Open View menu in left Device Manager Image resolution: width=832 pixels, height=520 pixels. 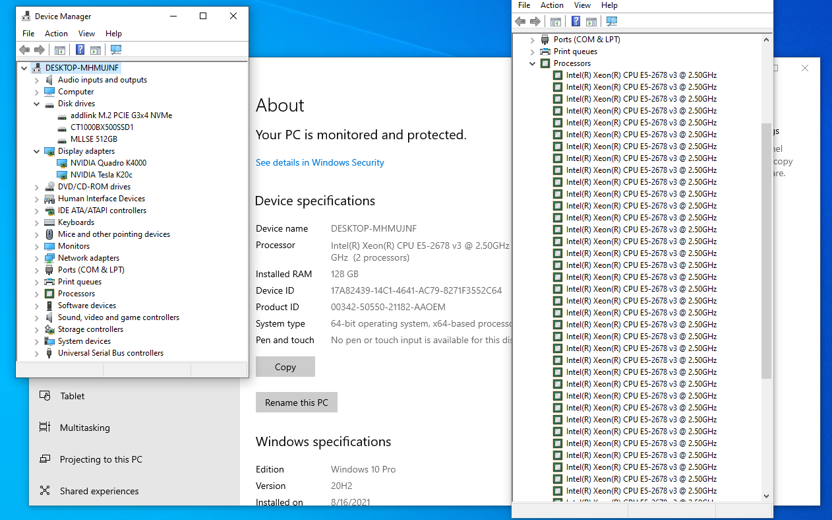(87, 34)
